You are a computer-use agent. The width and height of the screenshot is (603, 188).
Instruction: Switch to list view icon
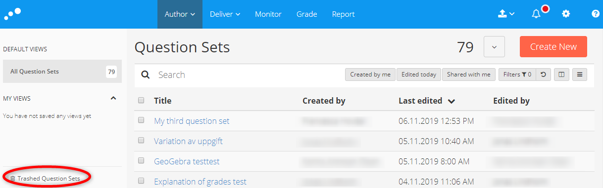click(580, 75)
